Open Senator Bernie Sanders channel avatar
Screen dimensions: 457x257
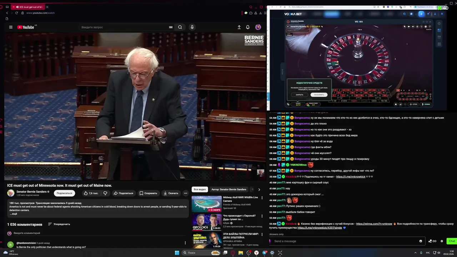(11, 193)
